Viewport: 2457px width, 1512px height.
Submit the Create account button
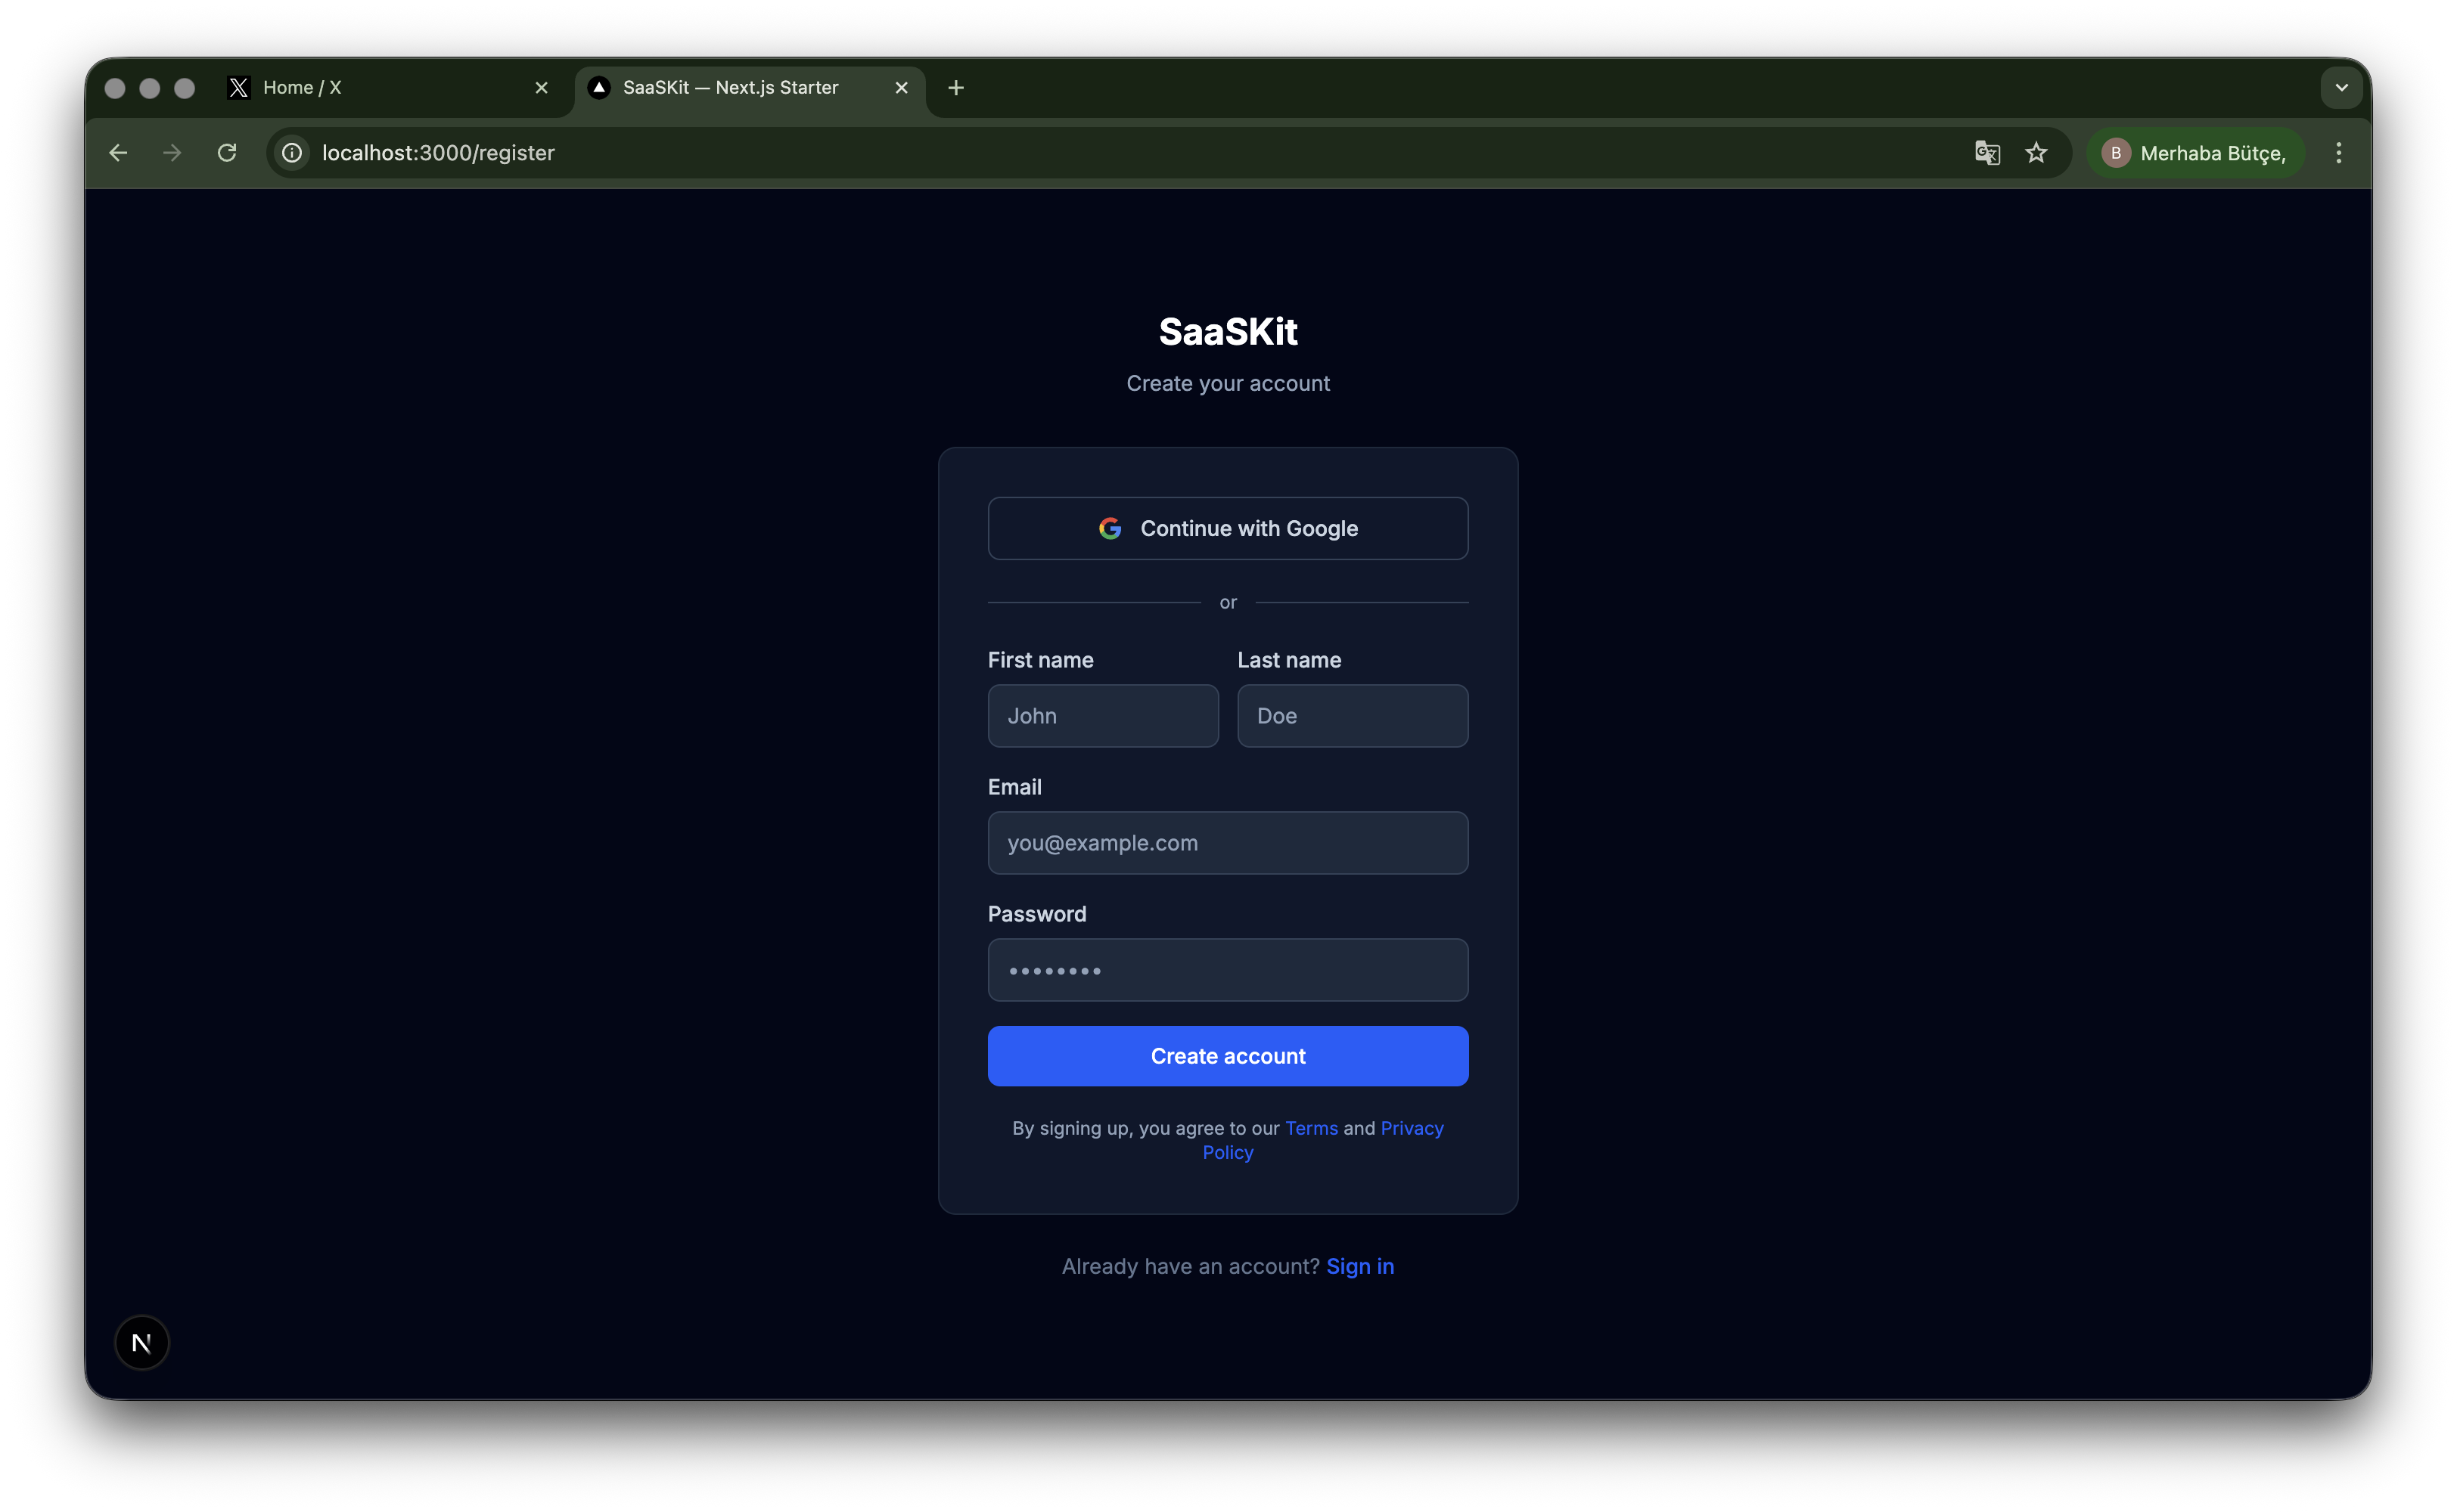tap(1228, 1056)
